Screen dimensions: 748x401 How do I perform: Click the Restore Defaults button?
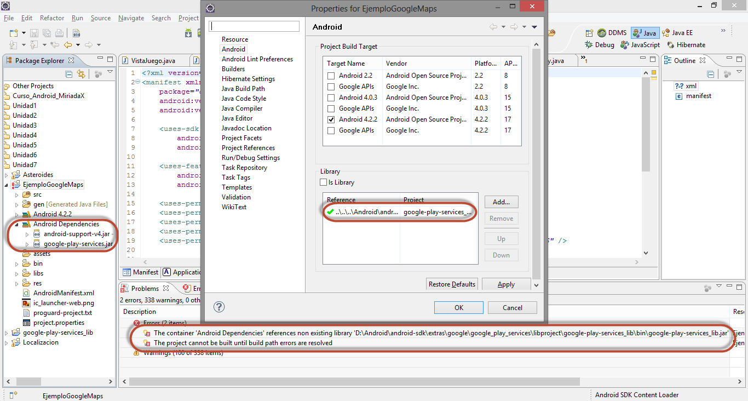[x=452, y=284]
